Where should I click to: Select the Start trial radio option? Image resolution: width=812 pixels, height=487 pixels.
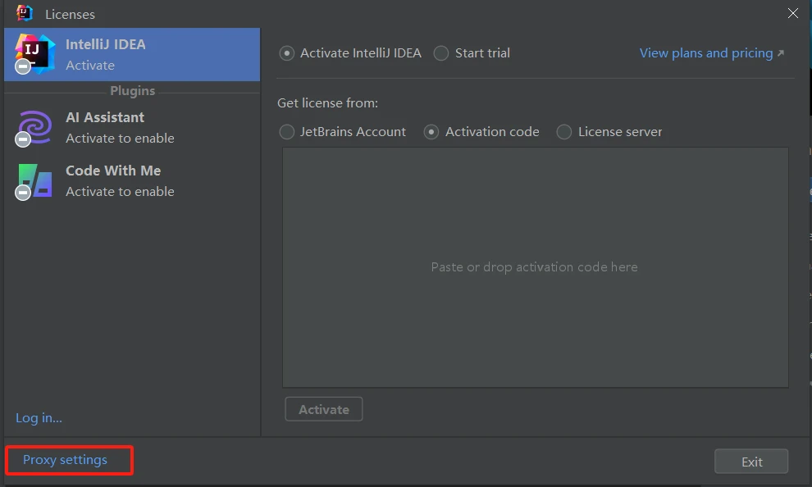coord(441,53)
